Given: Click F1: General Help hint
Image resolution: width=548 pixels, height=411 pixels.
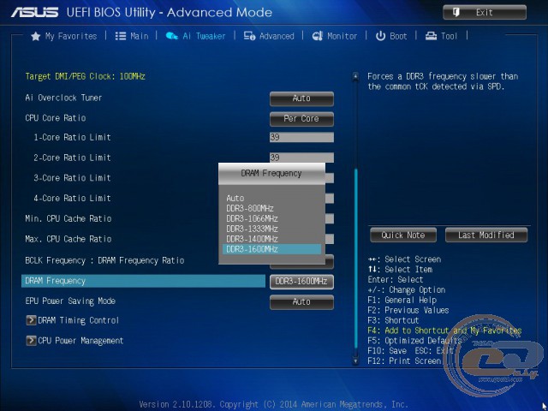Looking at the screenshot, I should click(x=402, y=300).
